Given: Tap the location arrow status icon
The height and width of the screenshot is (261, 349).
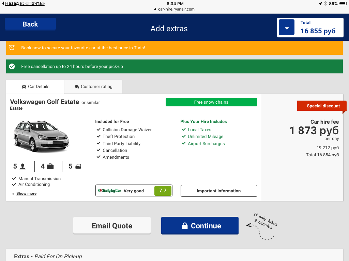Looking at the screenshot, I should point(320,3).
